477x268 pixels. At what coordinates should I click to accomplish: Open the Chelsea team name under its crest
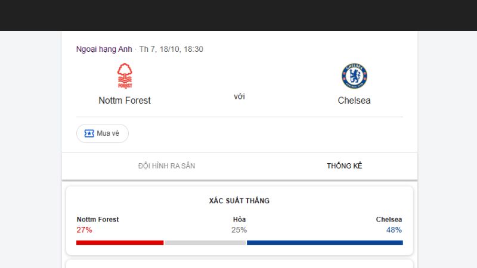coord(354,101)
